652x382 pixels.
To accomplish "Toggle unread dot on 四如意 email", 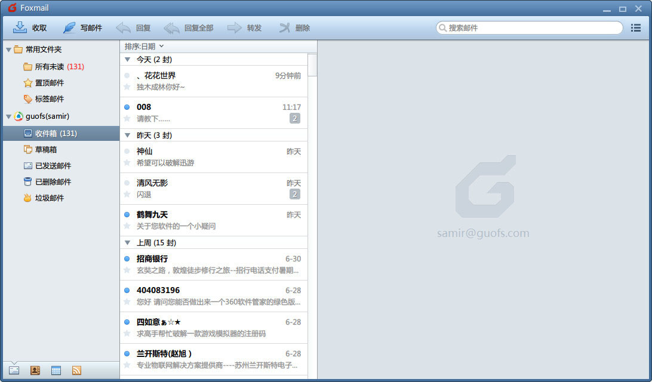I will [127, 322].
